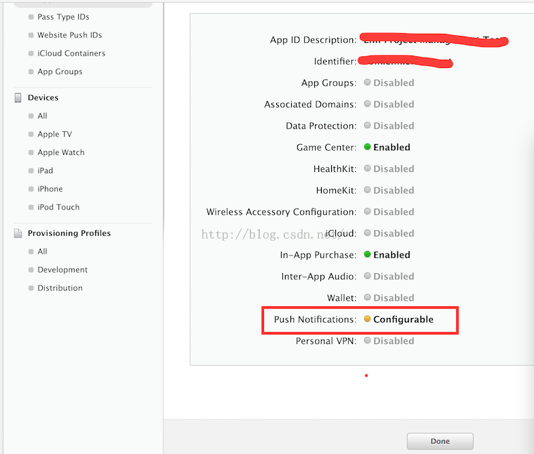
Task: Click the Personal VPN label
Action: (326, 340)
